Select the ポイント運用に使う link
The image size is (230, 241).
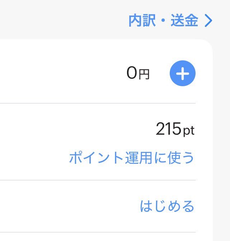(x=131, y=158)
